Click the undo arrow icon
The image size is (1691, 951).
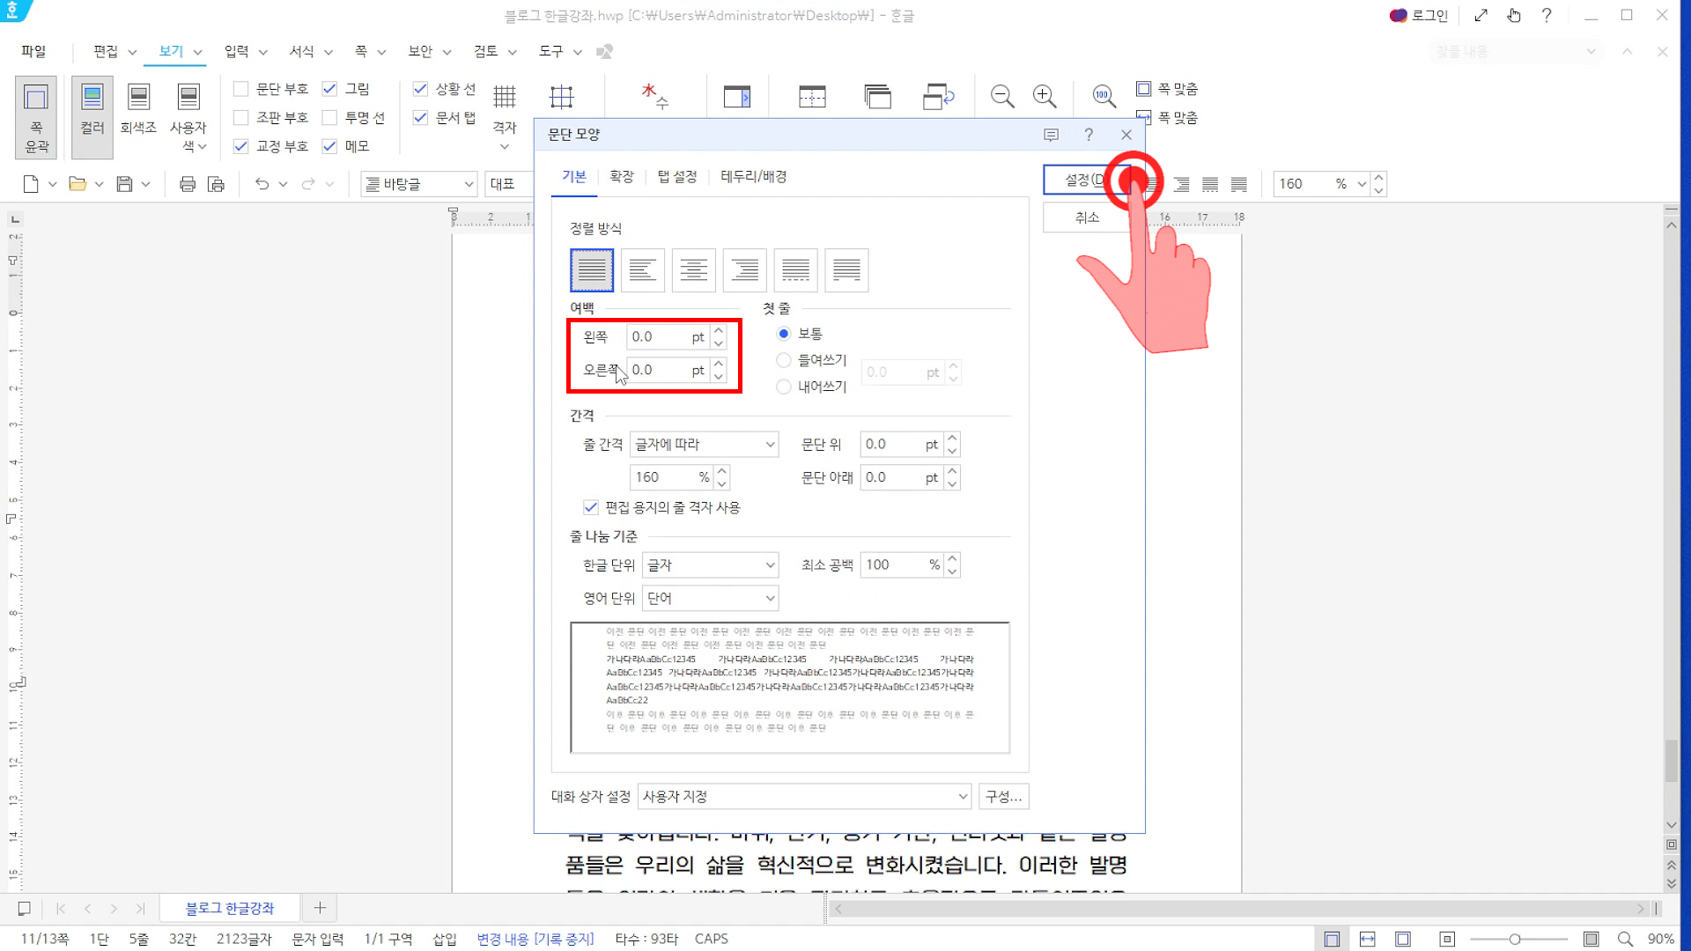tap(262, 184)
